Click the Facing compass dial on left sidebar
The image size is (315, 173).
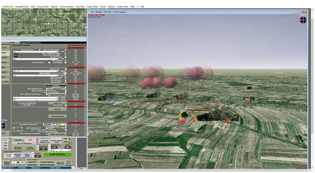3,126
